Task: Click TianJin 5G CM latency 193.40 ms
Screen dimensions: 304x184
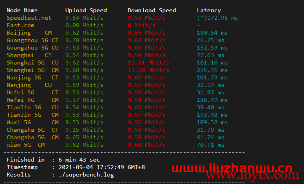Action: pyautogui.click(x=212, y=115)
